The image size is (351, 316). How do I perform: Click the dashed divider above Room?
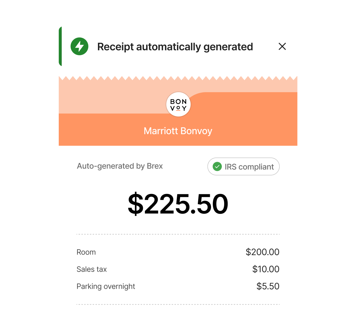[x=178, y=234]
